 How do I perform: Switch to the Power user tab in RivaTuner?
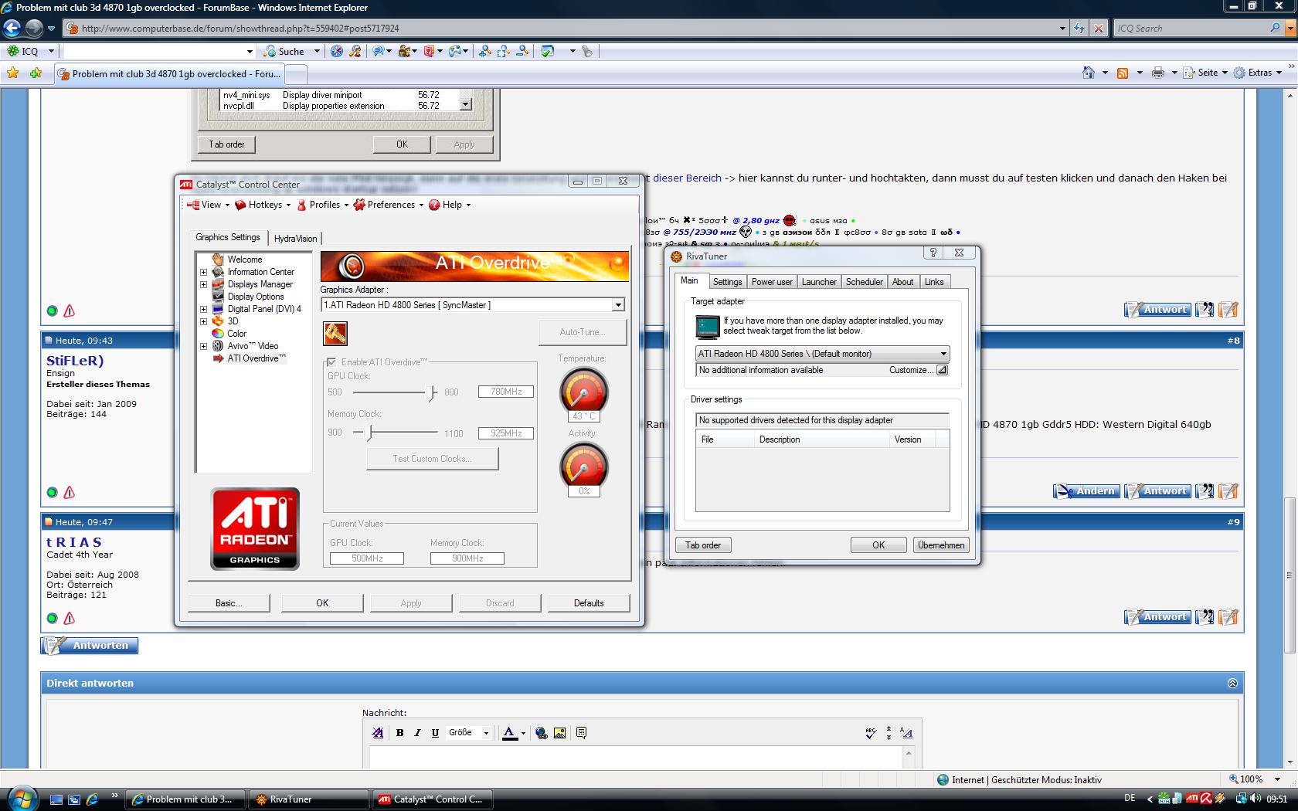(772, 282)
